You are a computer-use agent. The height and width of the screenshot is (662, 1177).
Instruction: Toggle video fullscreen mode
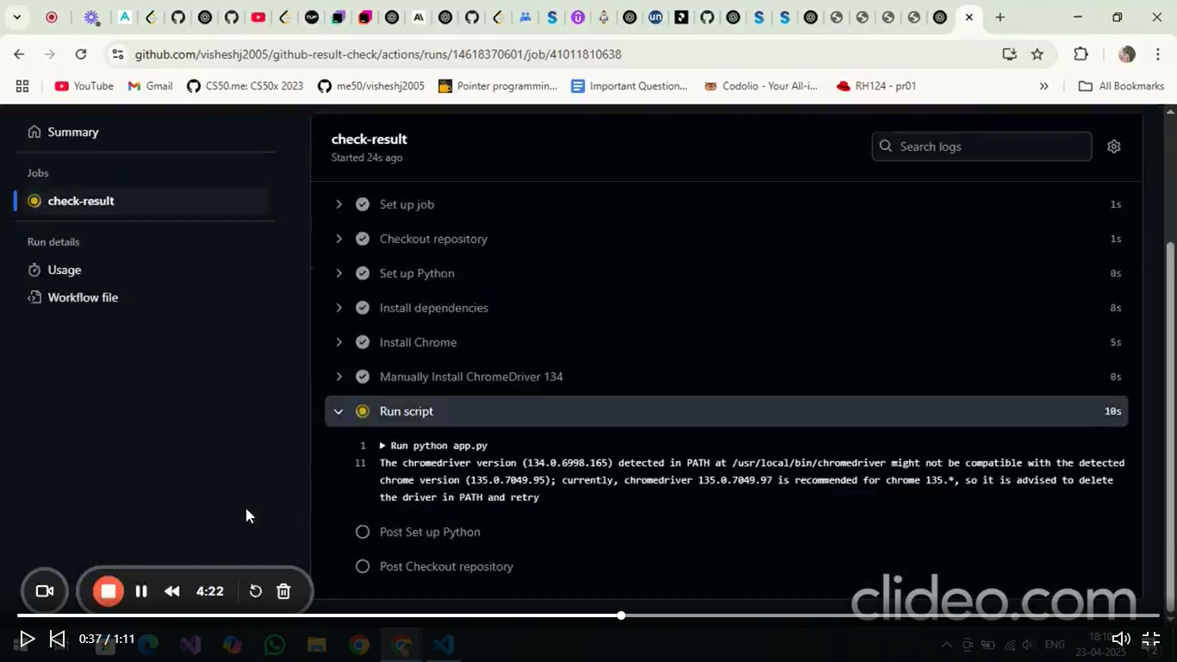pos(1150,639)
